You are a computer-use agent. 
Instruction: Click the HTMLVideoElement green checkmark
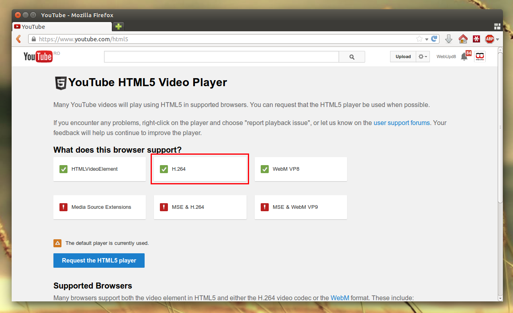[x=63, y=169]
